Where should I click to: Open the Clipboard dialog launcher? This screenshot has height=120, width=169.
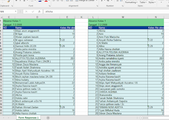[12, 6]
